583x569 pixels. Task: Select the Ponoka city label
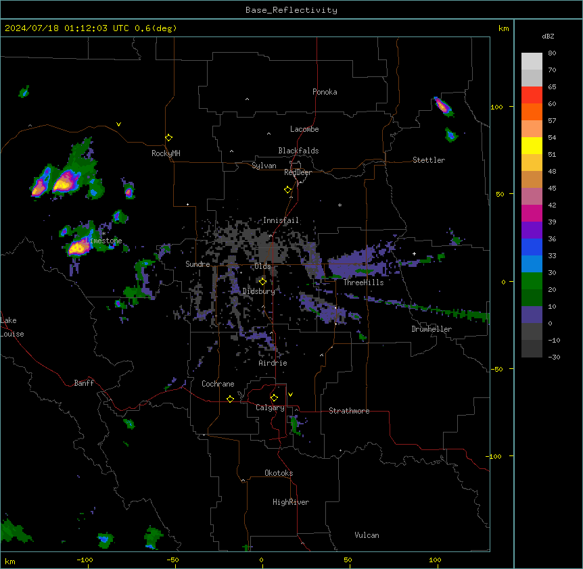pyautogui.click(x=325, y=92)
